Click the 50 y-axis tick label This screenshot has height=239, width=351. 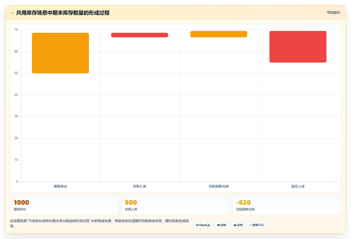[16, 73]
